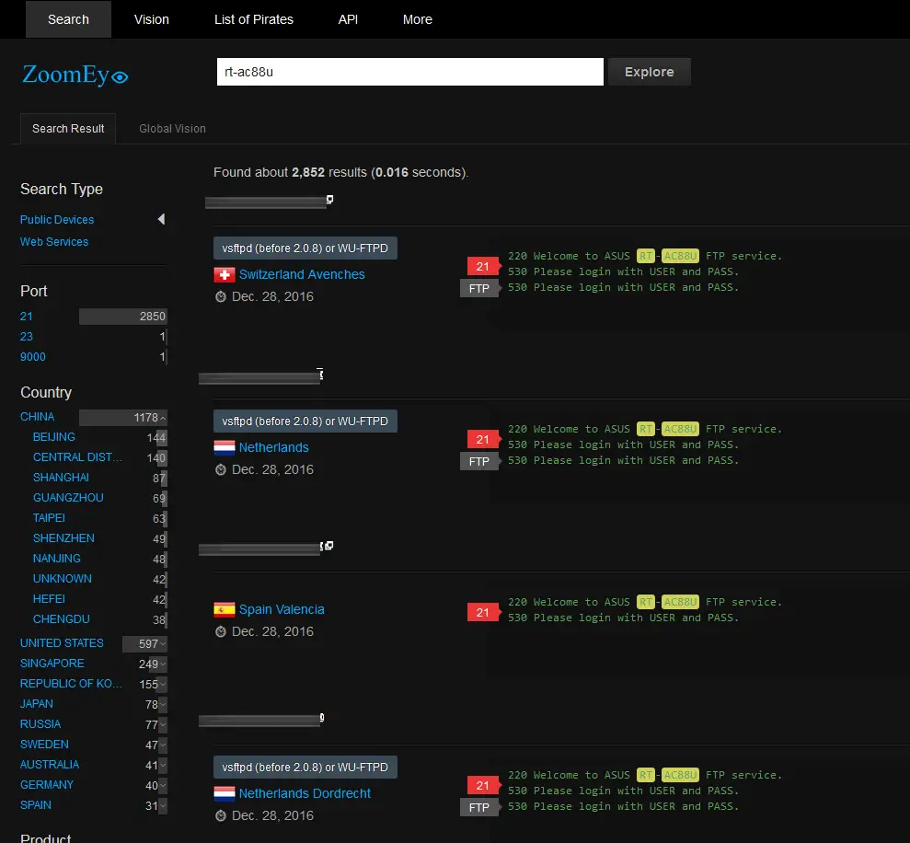Filter by CENTRAL DIST...
Viewport: 910px width, 843px height.
tap(77, 457)
